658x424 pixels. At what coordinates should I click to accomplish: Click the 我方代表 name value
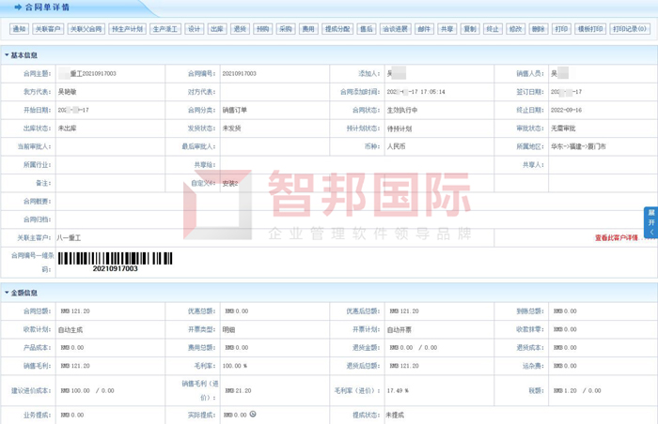click(x=67, y=92)
